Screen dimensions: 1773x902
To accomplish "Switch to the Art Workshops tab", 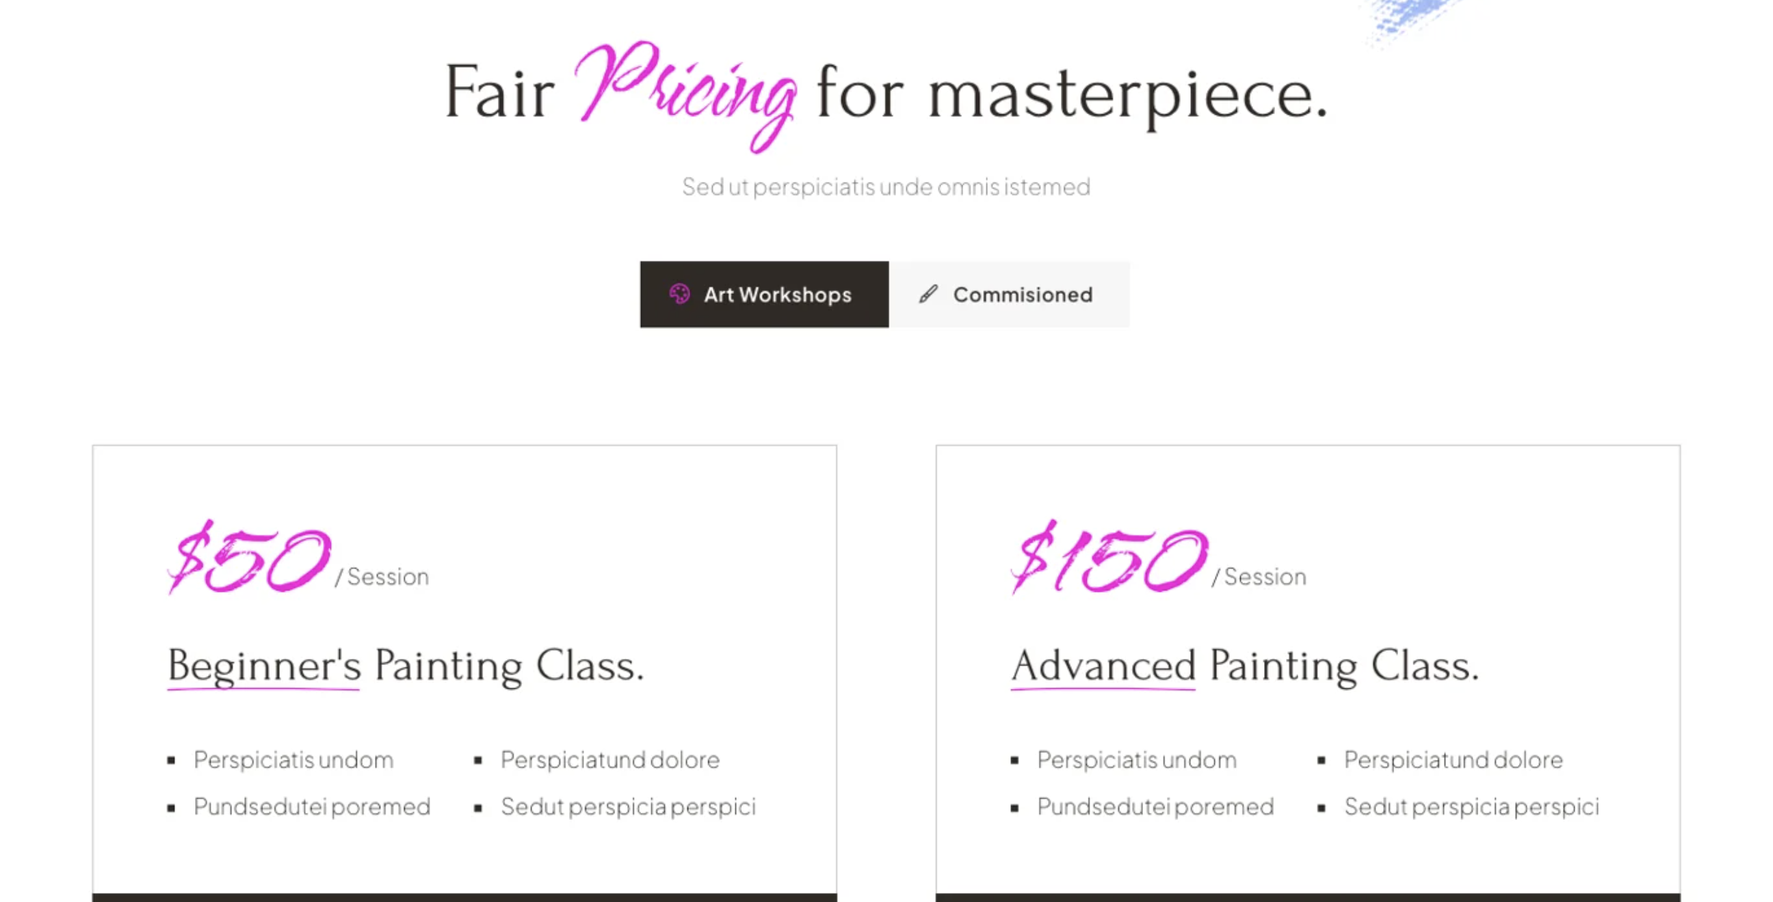I will coord(764,295).
